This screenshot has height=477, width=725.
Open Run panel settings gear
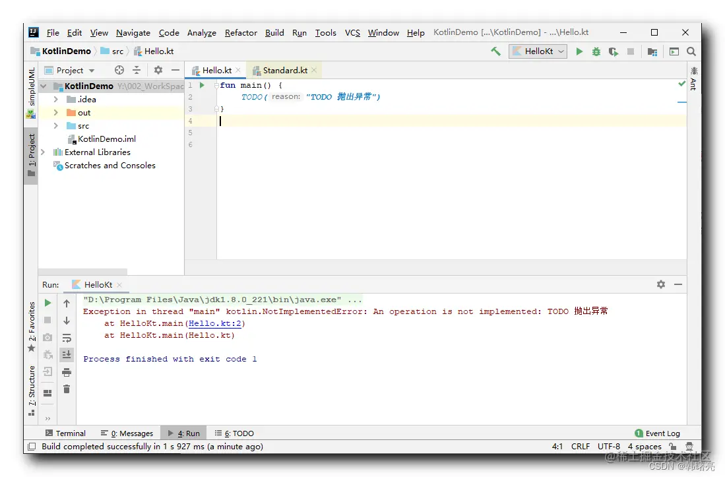pyautogui.click(x=661, y=284)
